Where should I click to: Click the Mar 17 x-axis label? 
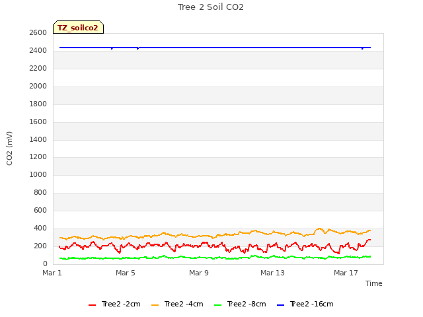pyautogui.click(x=346, y=273)
